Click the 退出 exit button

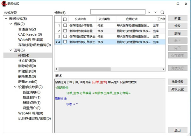(177, 130)
